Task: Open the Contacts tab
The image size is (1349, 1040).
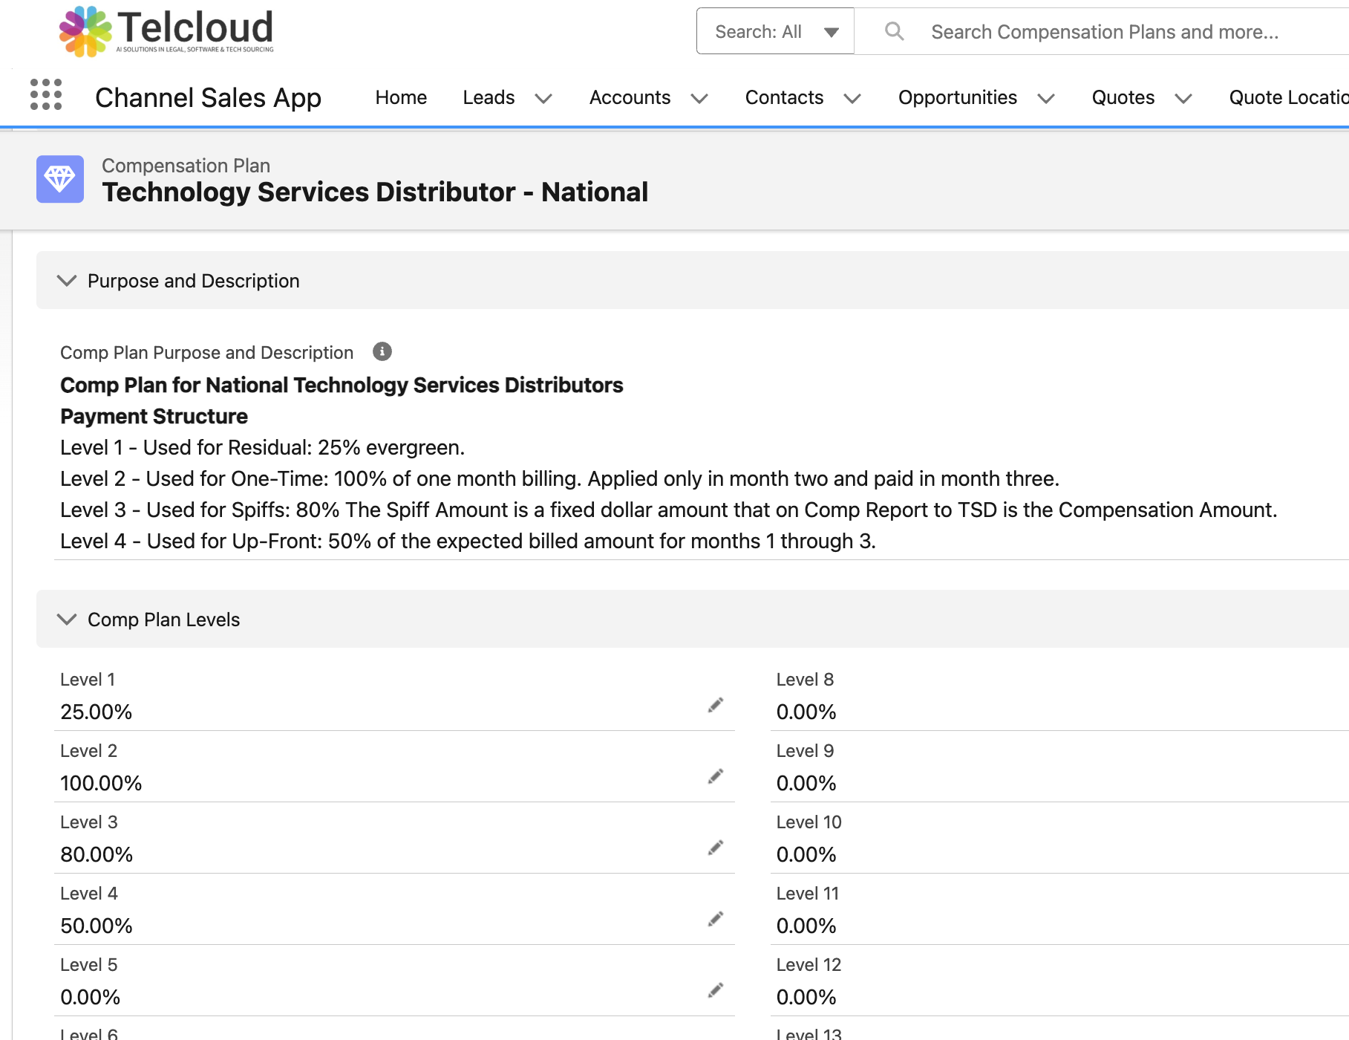Action: click(784, 97)
